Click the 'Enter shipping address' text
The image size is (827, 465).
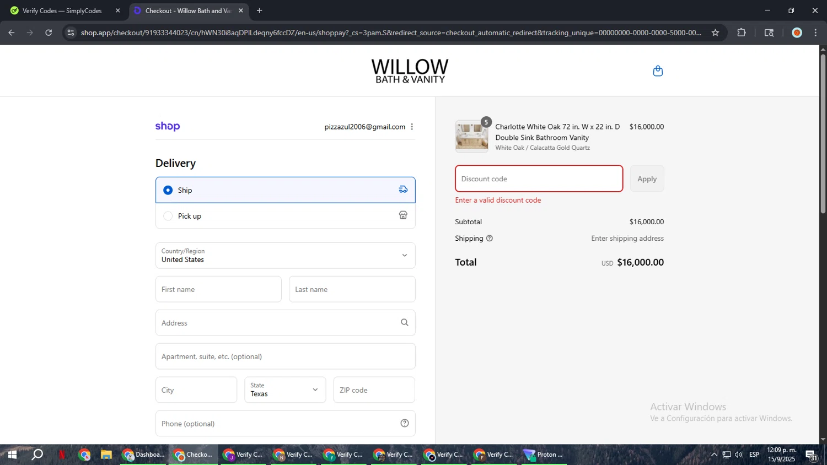627,239
